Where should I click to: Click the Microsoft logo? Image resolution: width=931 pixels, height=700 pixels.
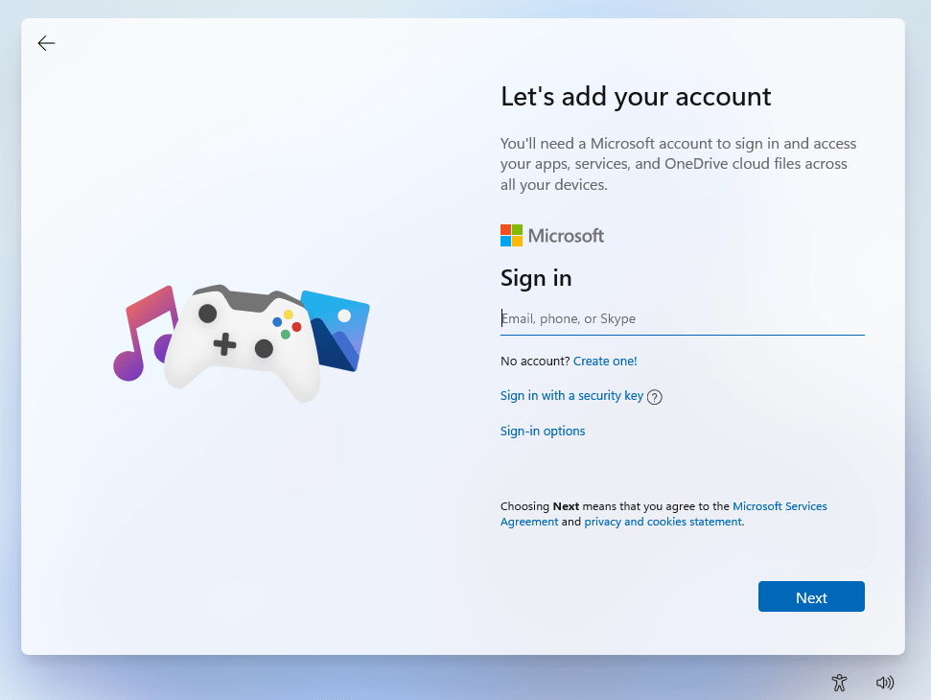coord(552,235)
